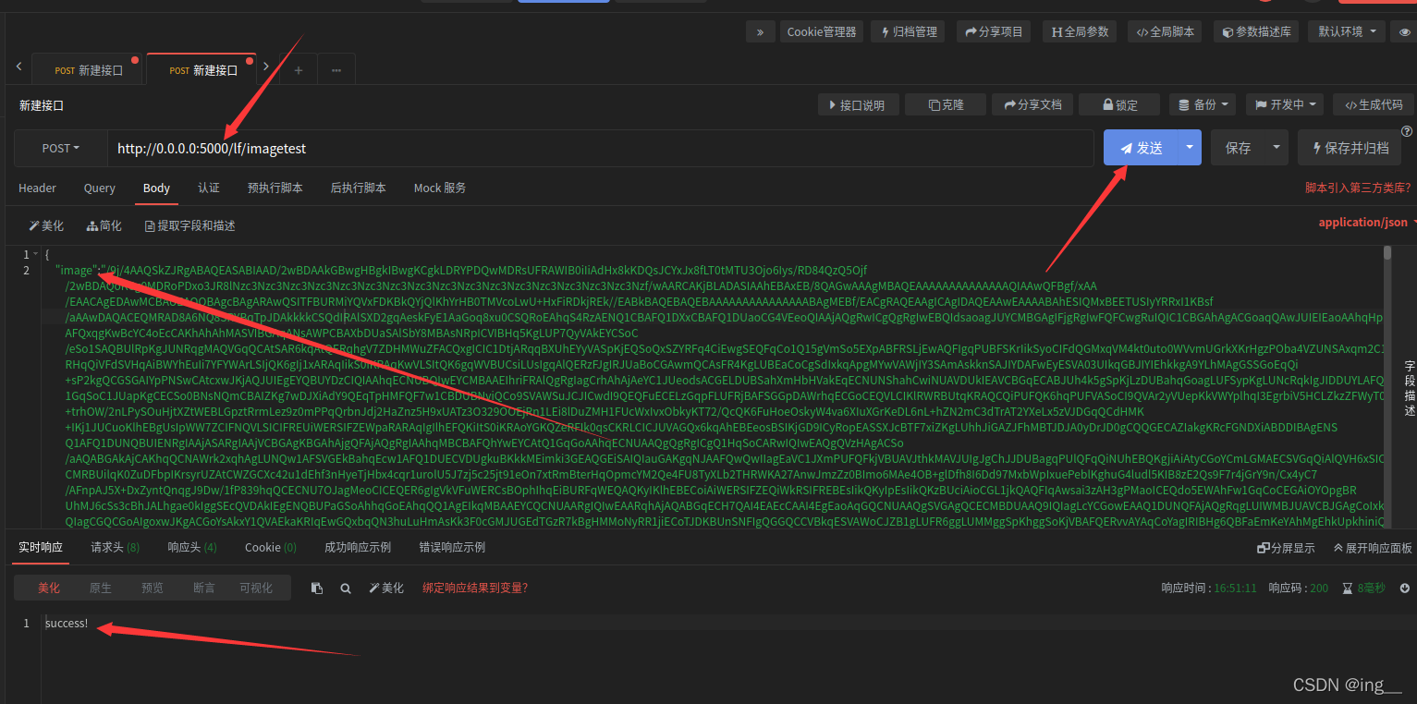
Task: Switch to the Query tab
Action: click(x=100, y=188)
